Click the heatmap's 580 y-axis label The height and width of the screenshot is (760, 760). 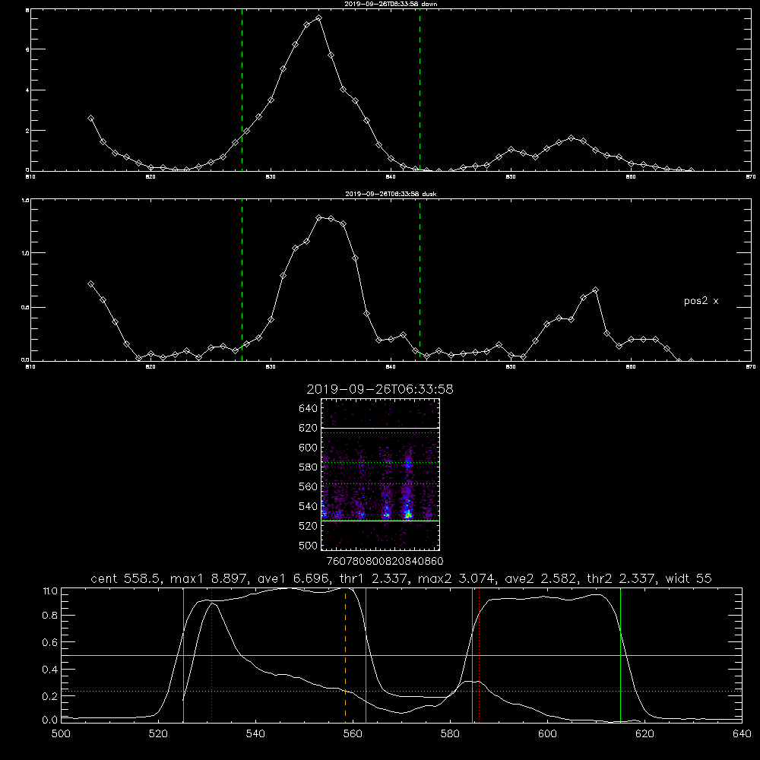pyautogui.click(x=309, y=467)
